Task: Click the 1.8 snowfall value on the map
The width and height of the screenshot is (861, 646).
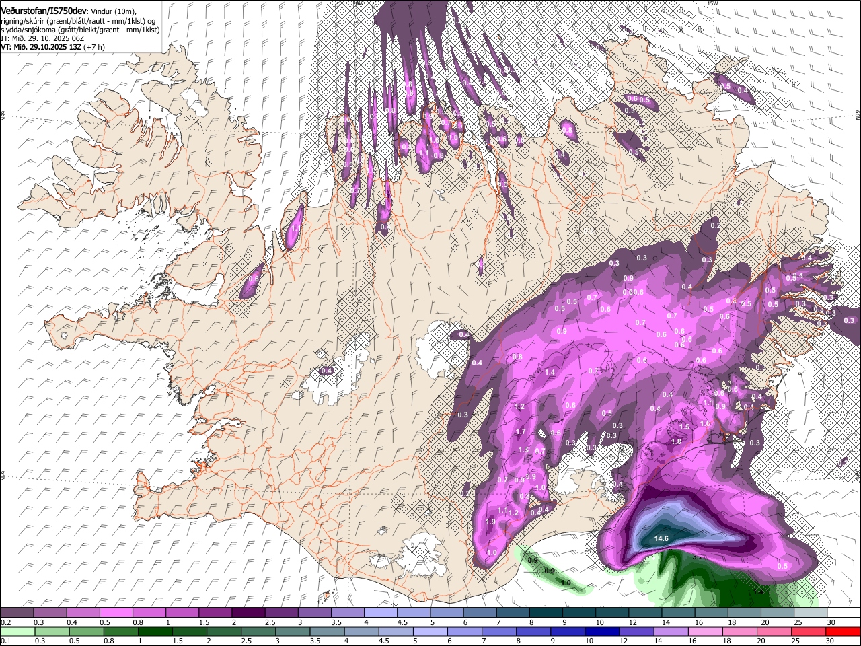Action: click(677, 441)
